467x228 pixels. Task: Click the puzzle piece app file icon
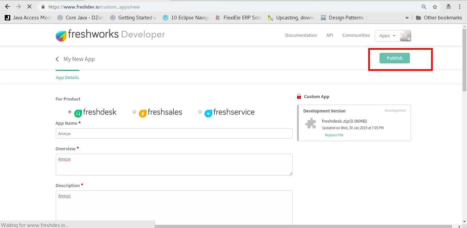[x=310, y=123]
